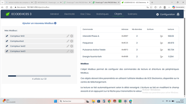
Task: Delete Compteur NH3 using its X icon
Action: tap(72, 36)
